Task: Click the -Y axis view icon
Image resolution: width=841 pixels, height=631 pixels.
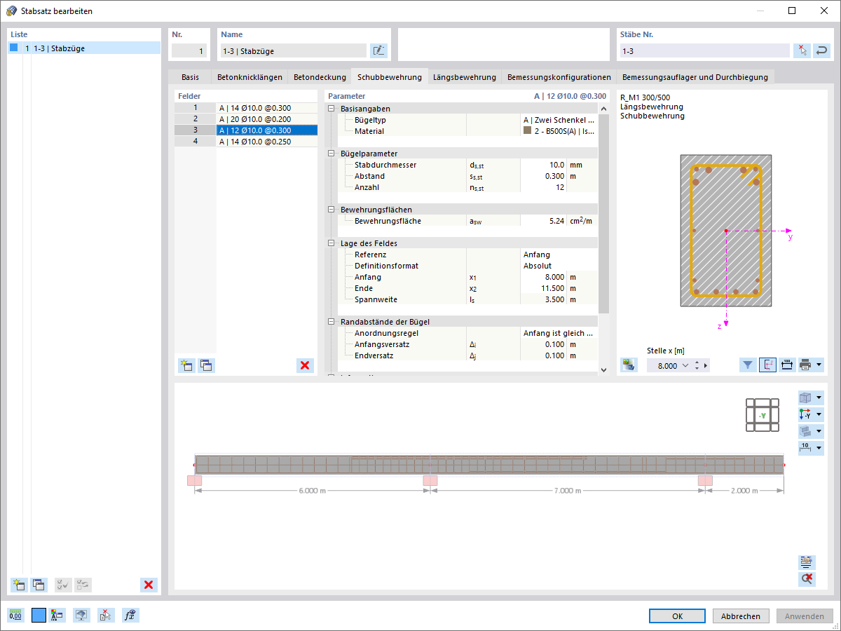Action: click(805, 414)
